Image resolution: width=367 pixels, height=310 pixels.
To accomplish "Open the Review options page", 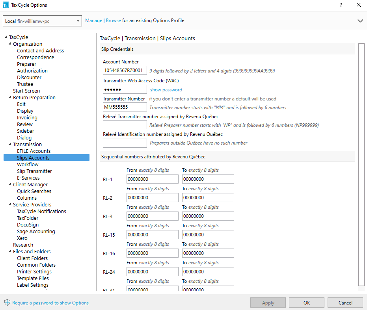I will 24,124.
